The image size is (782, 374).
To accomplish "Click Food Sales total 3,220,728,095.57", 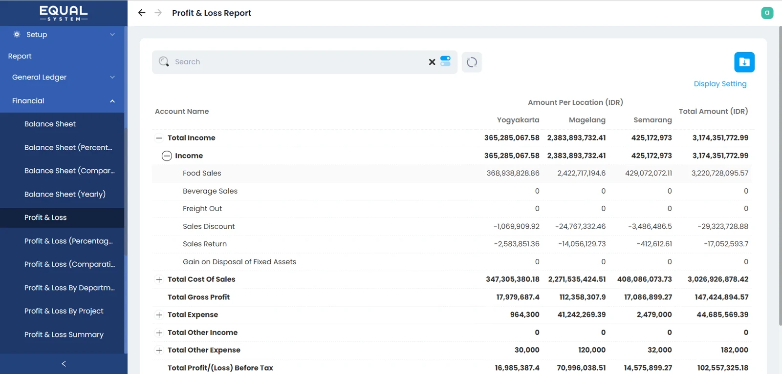I will pos(719,173).
